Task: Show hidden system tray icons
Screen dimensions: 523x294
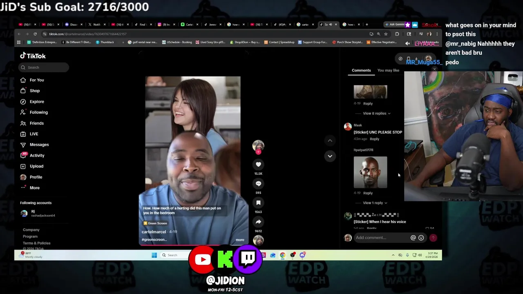Action: (x=393, y=255)
